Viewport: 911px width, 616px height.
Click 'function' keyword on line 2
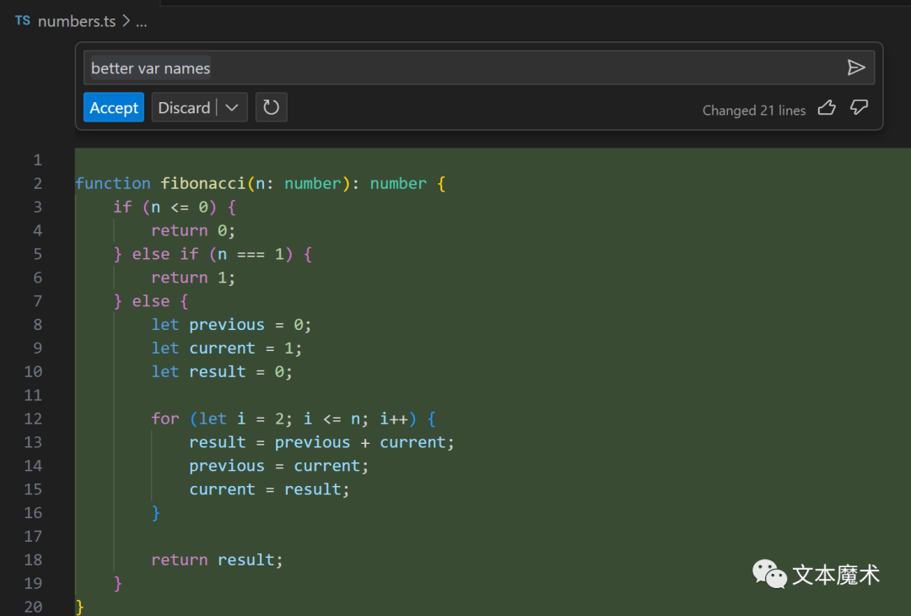click(113, 184)
